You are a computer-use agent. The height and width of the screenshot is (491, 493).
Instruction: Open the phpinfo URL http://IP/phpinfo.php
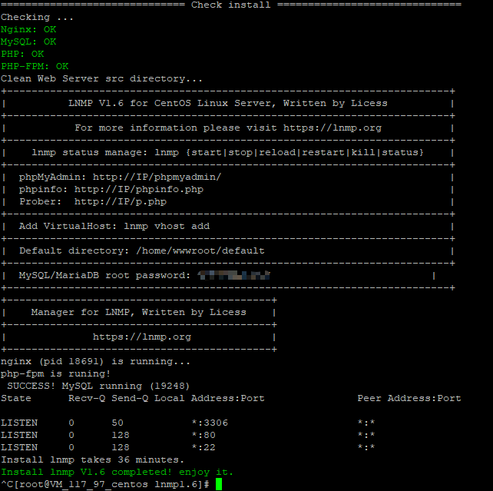[139, 189]
